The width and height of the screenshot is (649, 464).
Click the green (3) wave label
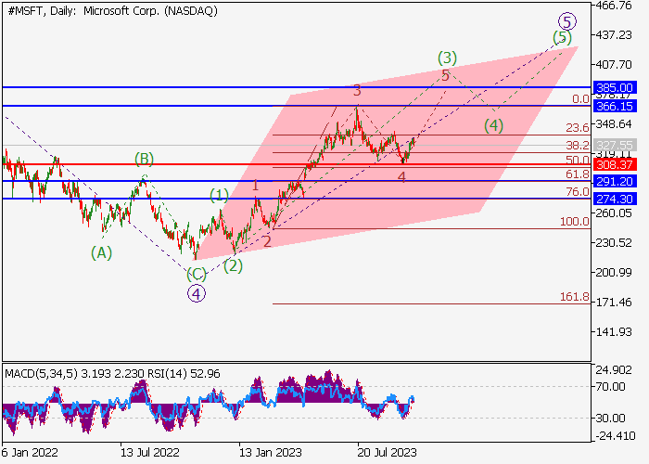point(447,57)
